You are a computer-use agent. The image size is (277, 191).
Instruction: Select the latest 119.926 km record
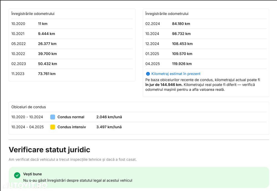pos(182,64)
